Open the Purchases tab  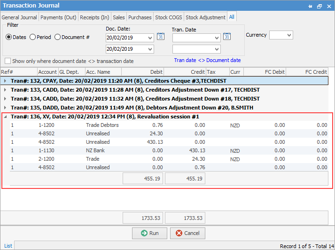[140, 17]
